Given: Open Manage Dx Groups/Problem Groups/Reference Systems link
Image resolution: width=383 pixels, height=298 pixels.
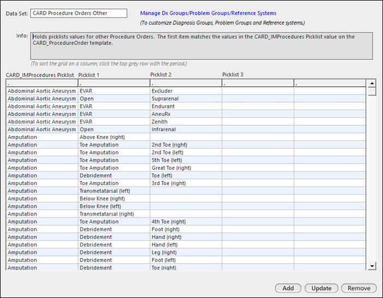Looking at the screenshot, I should coord(208,13).
